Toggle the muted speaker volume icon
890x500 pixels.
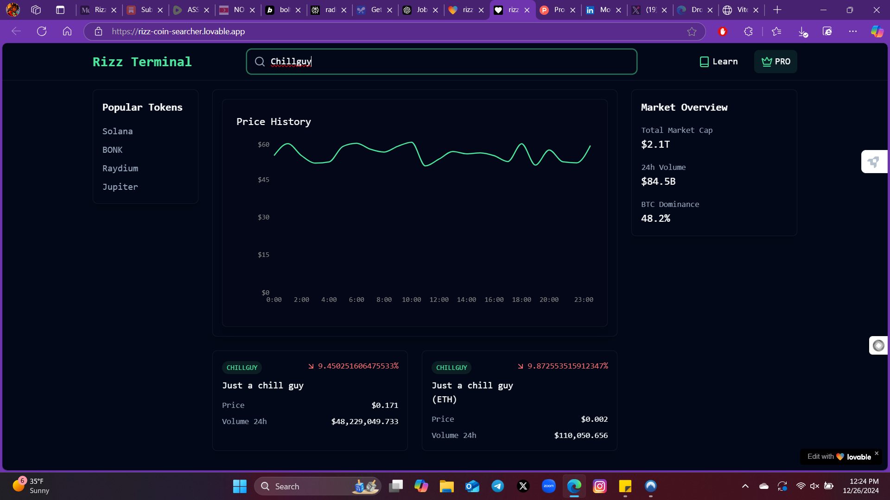[814, 486]
